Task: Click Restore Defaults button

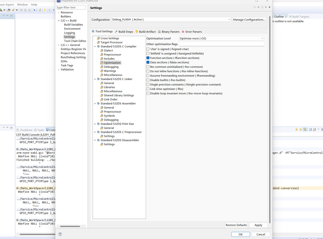Action: click(236, 225)
